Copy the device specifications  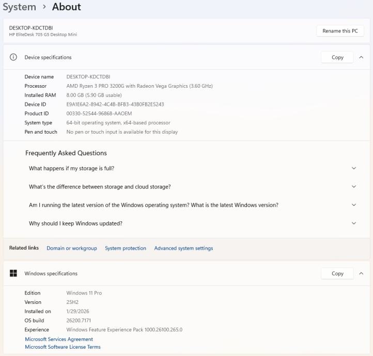point(337,57)
